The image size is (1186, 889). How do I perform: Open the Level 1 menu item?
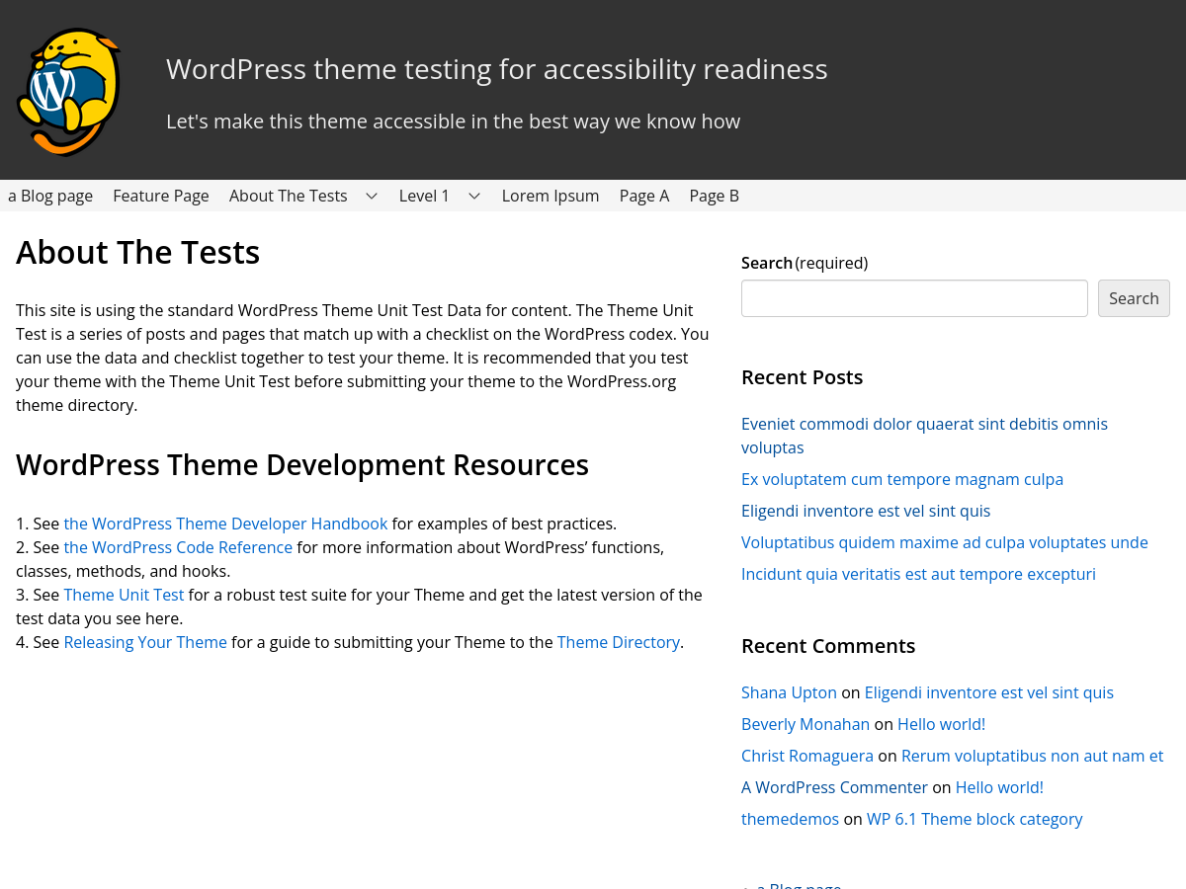click(x=424, y=196)
